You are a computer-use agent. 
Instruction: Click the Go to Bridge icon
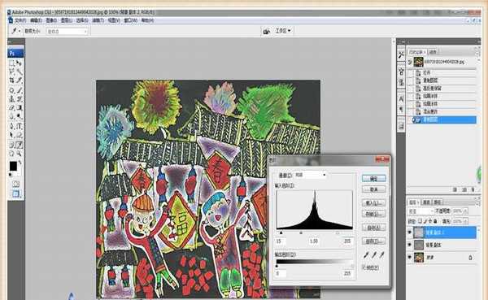point(267,31)
